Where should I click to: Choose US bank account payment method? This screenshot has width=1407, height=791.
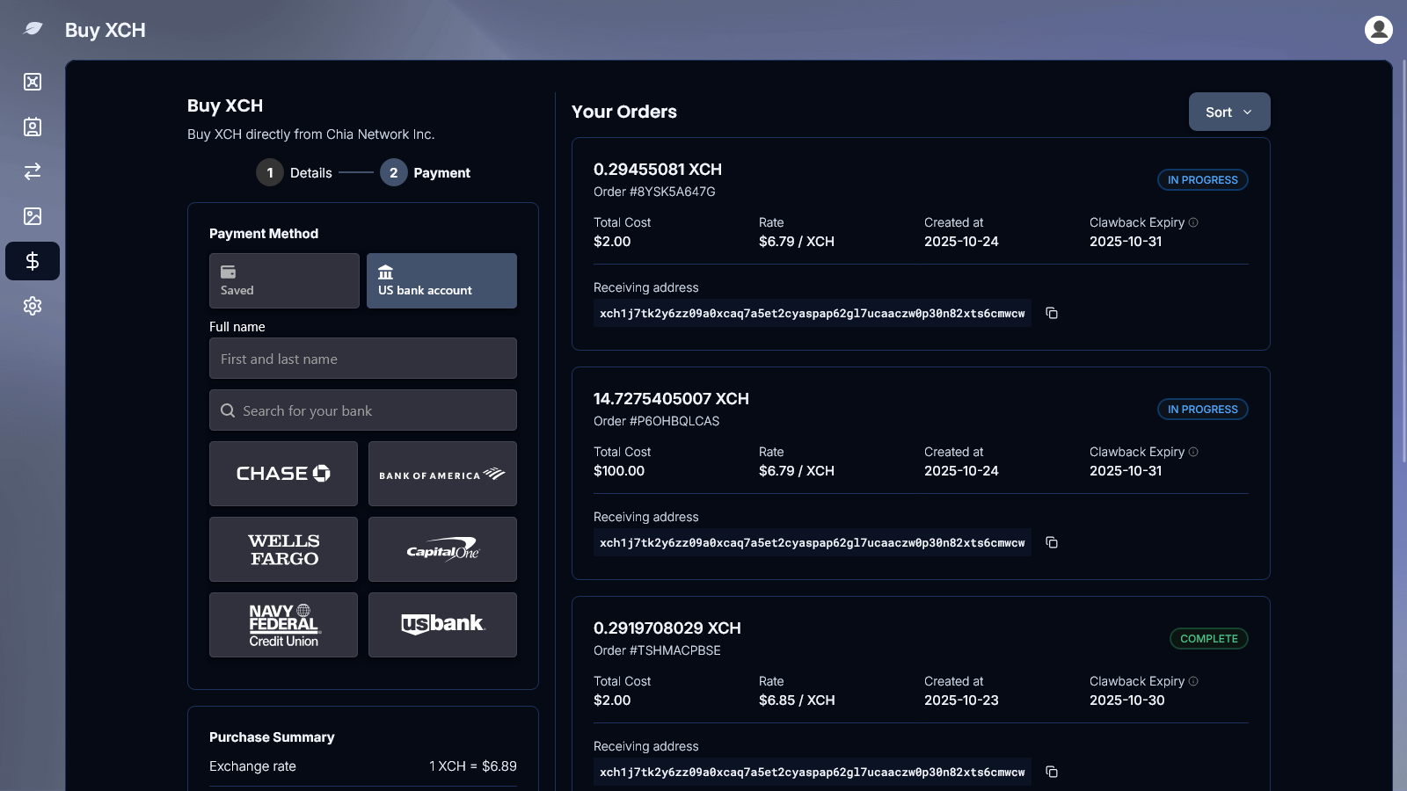[441, 280]
